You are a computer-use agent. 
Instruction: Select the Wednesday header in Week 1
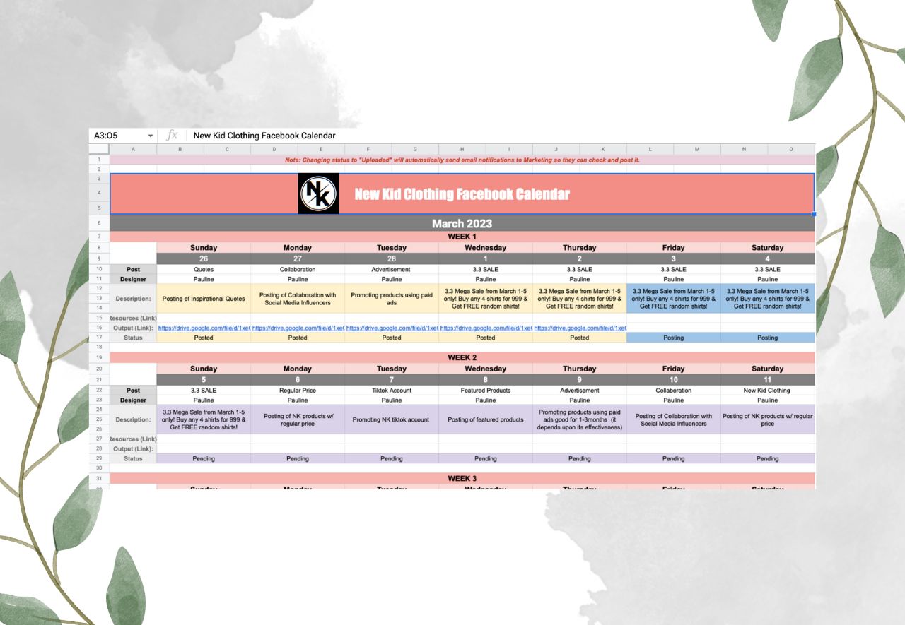[x=486, y=248]
